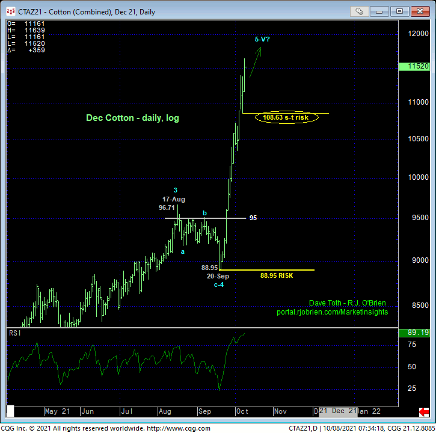Select the 5-V? wave annotation
This screenshot has height=433, width=436.
[x=262, y=39]
